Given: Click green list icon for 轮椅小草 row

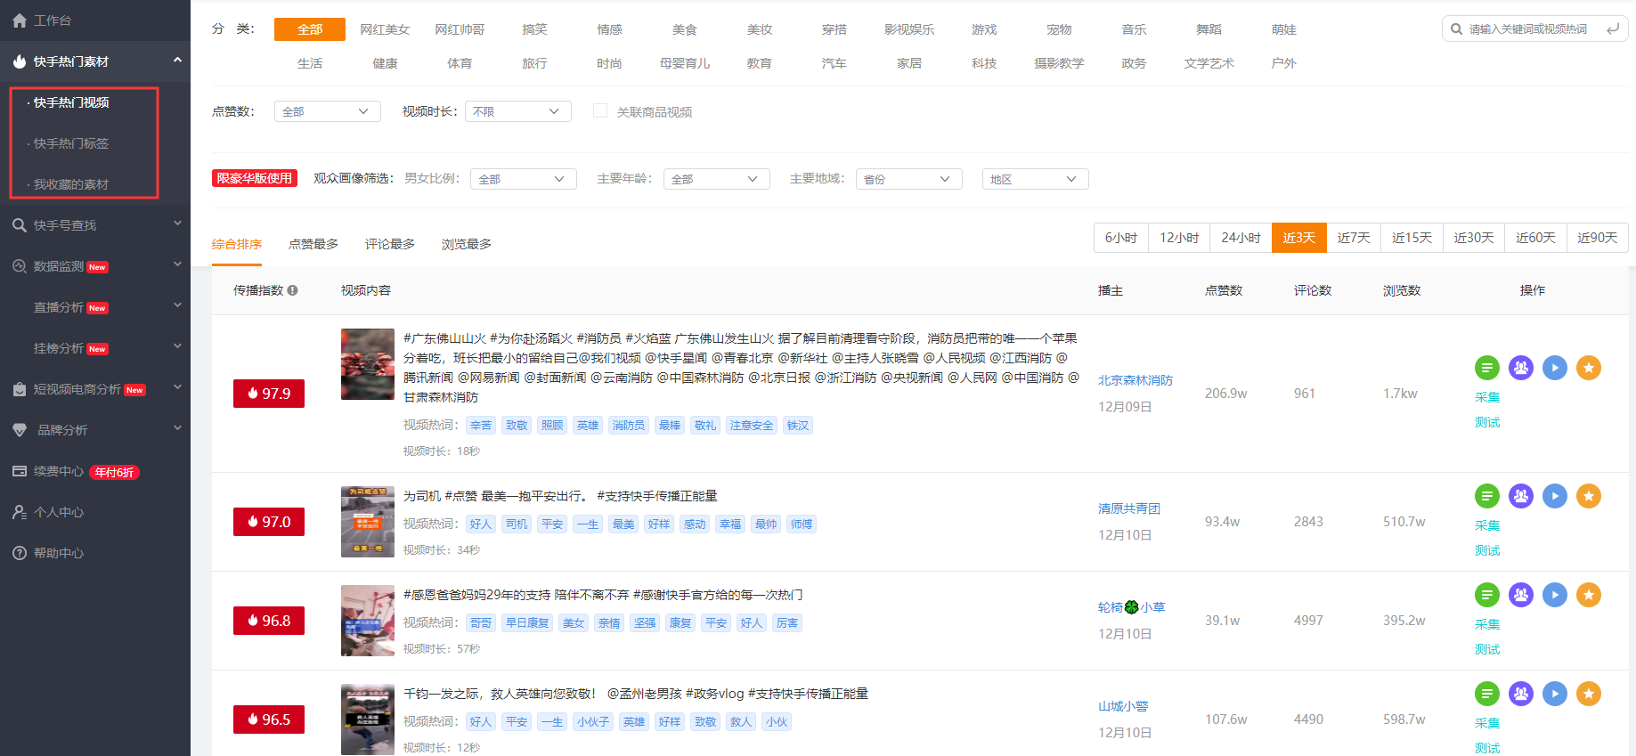Looking at the screenshot, I should [1486, 595].
